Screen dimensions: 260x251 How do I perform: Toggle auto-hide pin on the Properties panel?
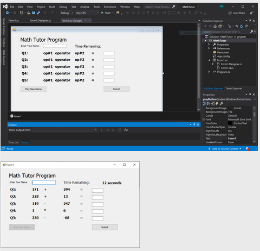pyautogui.click(x=250, y=95)
